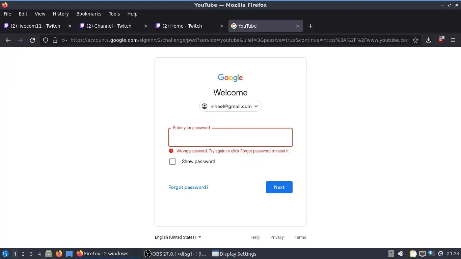This screenshot has height=259, width=461.
Task: Open the Firefox hamburger application menu
Action: click(x=453, y=40)
